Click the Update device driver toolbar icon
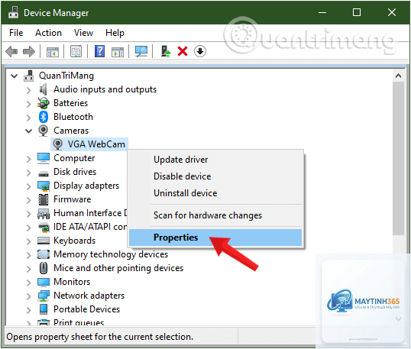Viewport: 411px width, 349px height. 166,51
